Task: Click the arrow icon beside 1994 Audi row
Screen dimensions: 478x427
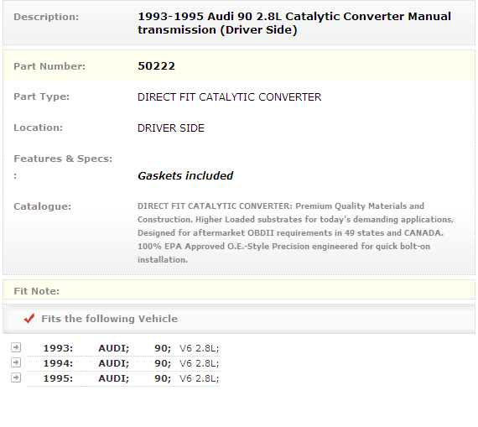Action: pyautogui.click(x=16, y=362)
